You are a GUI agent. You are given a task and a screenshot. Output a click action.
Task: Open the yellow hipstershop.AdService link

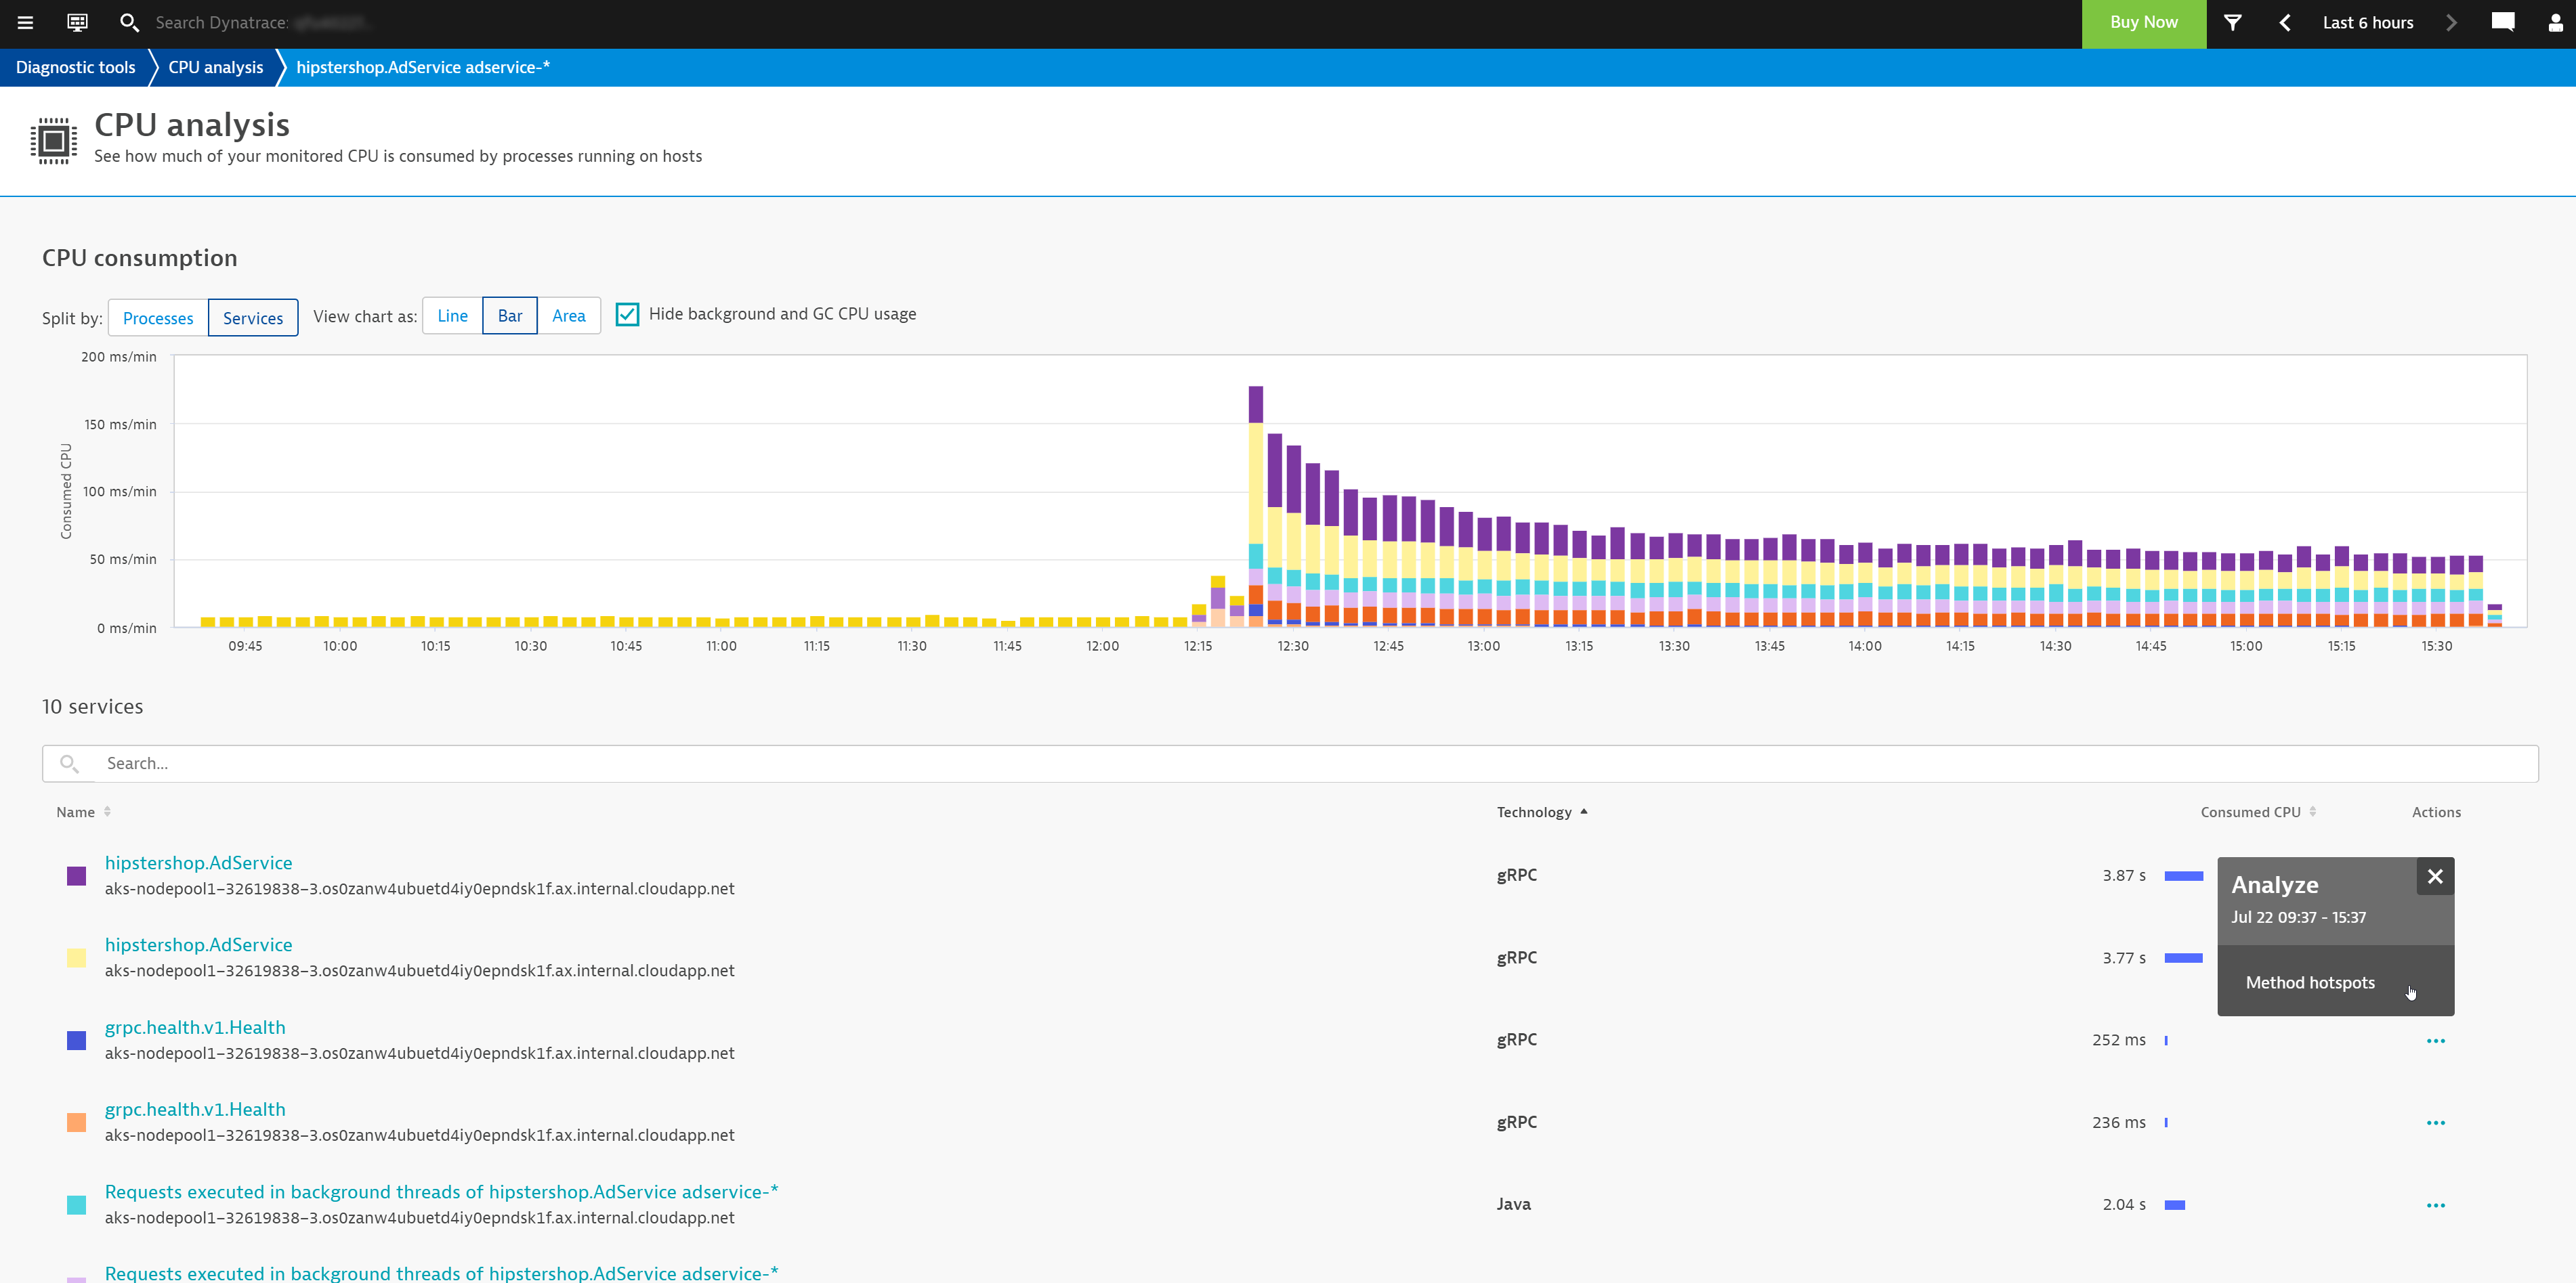pos(198,944)
